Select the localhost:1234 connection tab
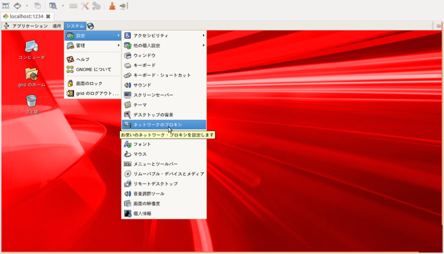 point(27,17)
